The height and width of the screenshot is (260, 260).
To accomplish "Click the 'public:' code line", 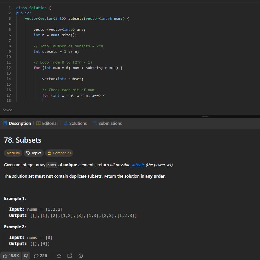I will [x=24, y=13].
